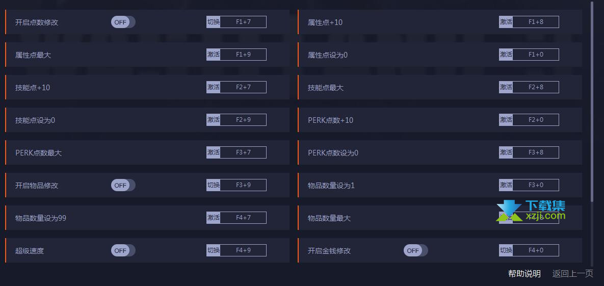This screenshot has height=286, width=604.
Task: Click 切换 button beside F4+0 hotkey
Action: pos(506,250)
